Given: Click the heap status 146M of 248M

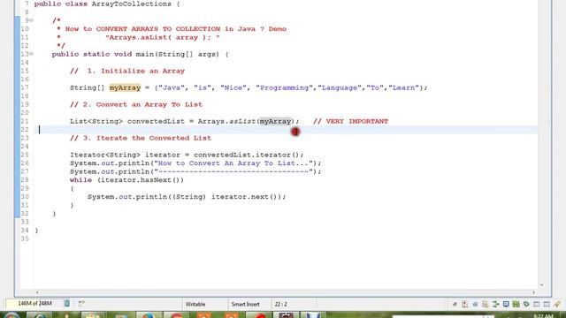Looking at the screenshot, I should point(34,303).
